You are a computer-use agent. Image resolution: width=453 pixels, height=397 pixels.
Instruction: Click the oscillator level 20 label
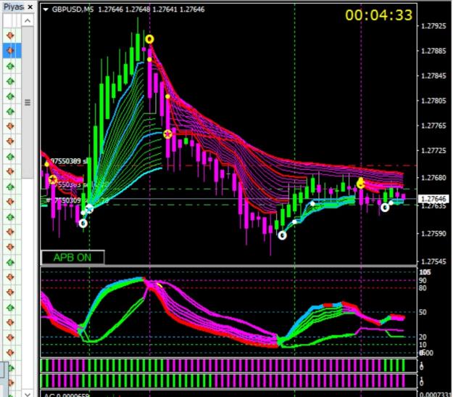423,337
